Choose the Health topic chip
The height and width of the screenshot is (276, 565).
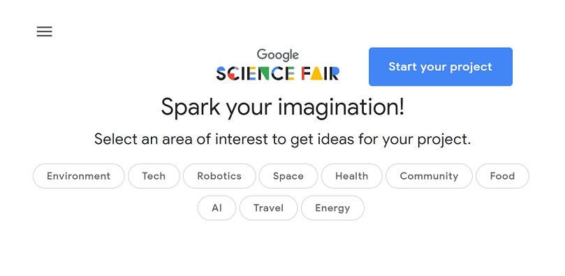(x=352, y=176)
